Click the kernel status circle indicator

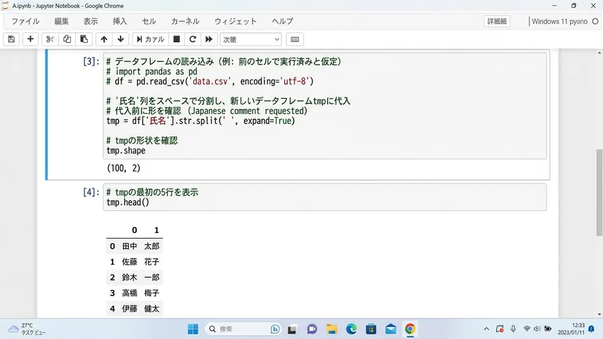[596, 21]
